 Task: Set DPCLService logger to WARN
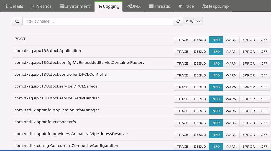pos(231,87)
